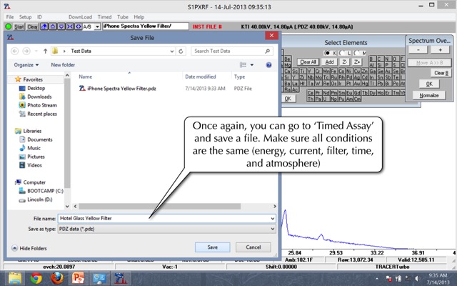Open Chrome from the taskbar
This screenshot has width=457, height=286.
tap(36, 278)
